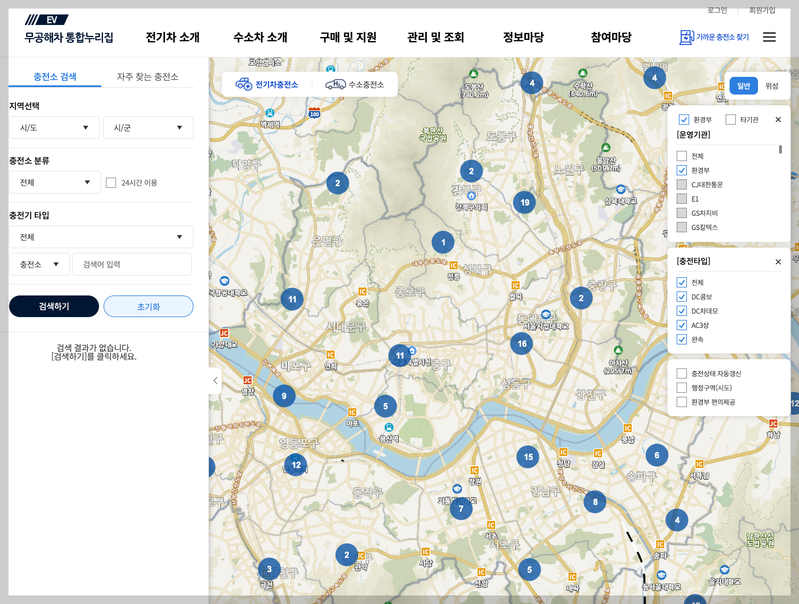Image resolution: width=799 pixels, height=604 pixels.
Task: Open the 수소차 소개 menu
Action: click(x=260, y=37)
